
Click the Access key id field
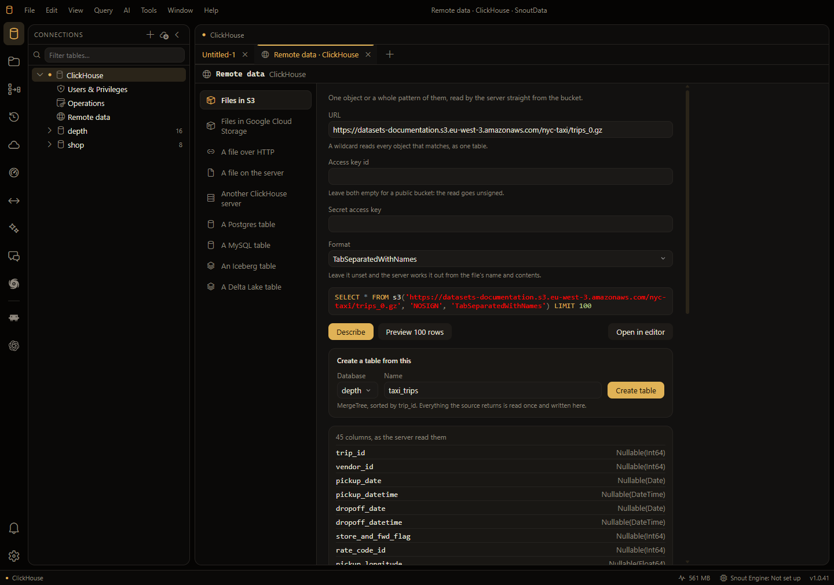coord(500,177)
